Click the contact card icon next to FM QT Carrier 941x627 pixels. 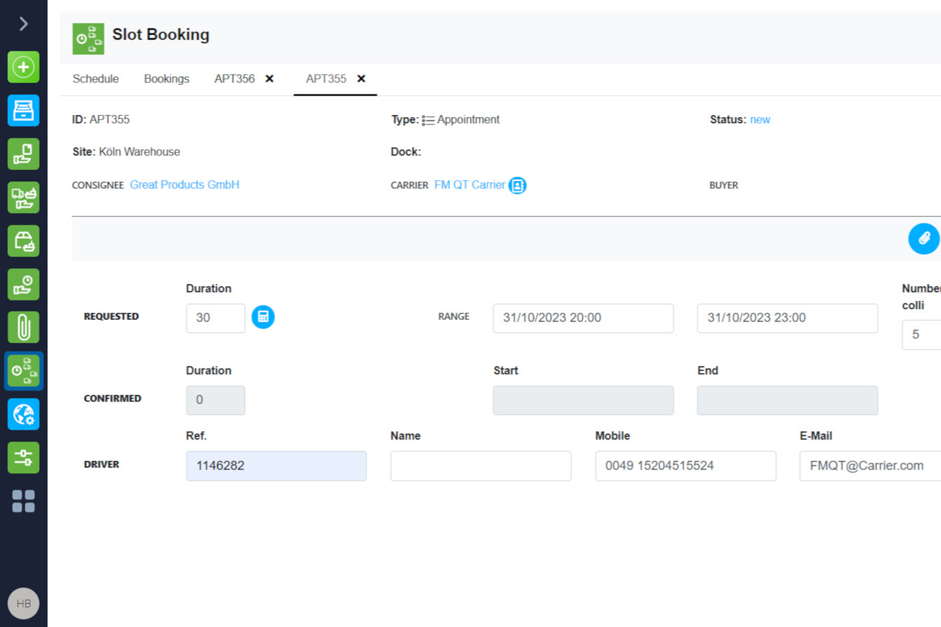pos(518,185)
